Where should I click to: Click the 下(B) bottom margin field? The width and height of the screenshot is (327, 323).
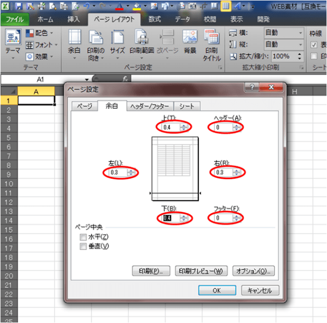171,218
